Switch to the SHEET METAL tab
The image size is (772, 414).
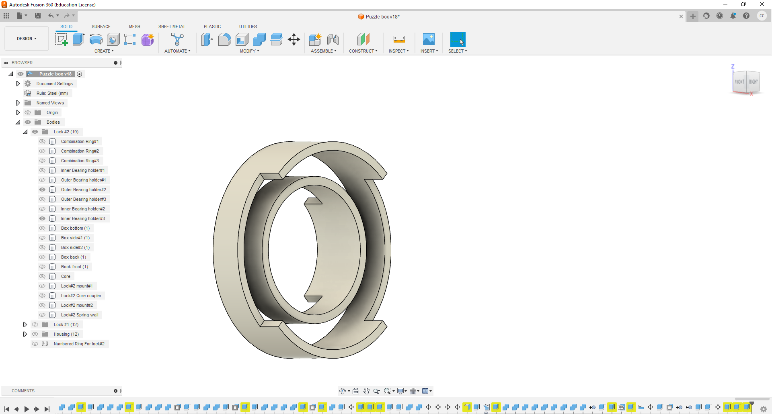[x=172, y=27]
